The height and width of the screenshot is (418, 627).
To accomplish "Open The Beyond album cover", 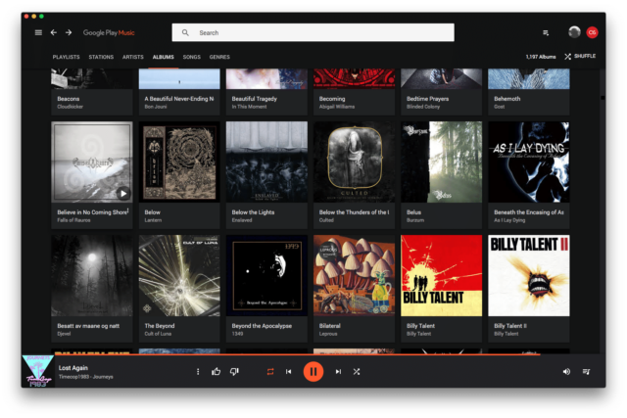I will click(x=179, y=276).
